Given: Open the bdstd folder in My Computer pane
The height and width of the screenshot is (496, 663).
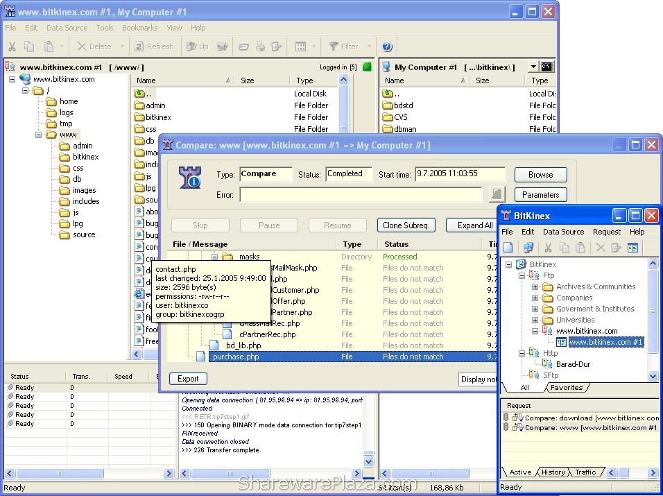Looking at the screenshot, I should coord(404,105).
